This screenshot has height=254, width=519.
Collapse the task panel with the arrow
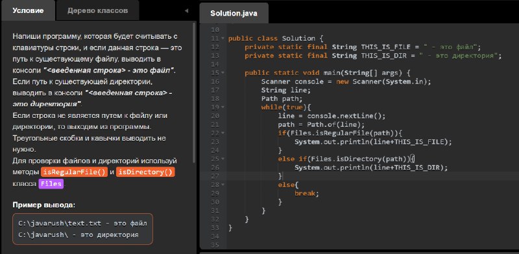tap(186, 10)
